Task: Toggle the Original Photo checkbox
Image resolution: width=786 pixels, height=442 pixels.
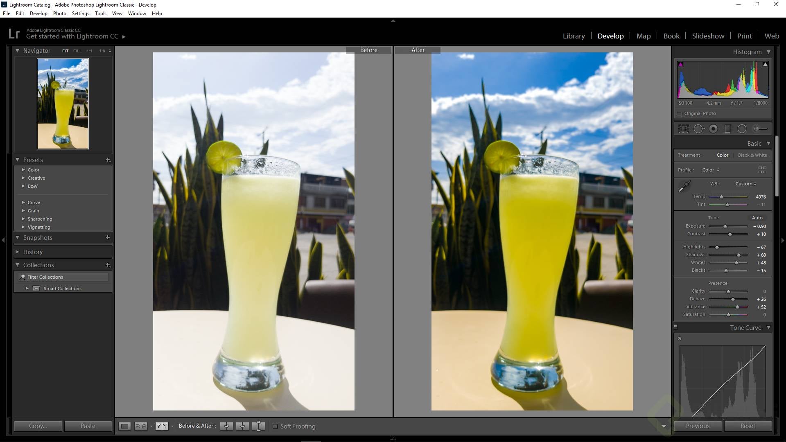Action: tap(679, 113)
